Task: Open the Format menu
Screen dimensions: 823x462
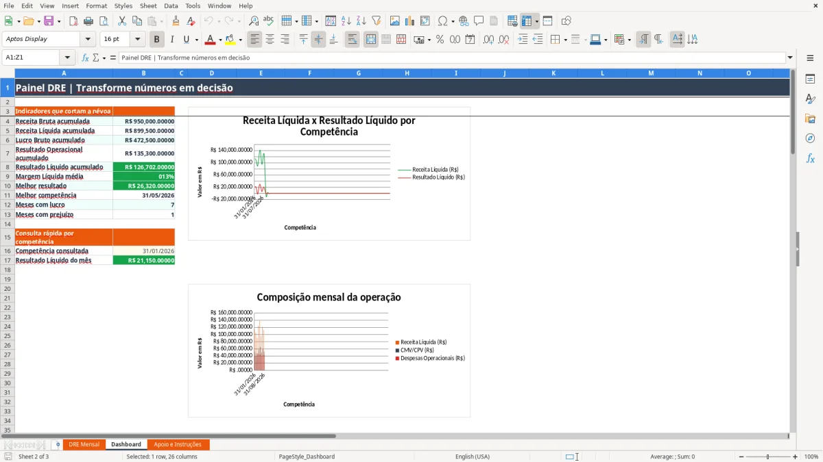Action: click(97, 5)
